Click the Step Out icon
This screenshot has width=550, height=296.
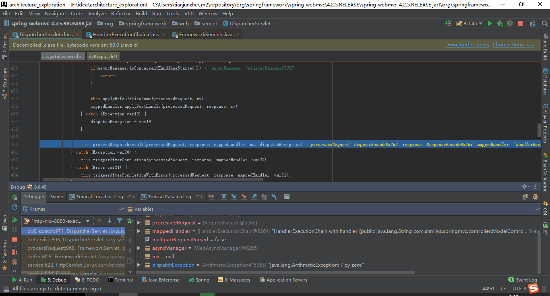pos(253,197)
